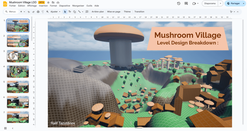Switch to grid view of slides
Screen dimensions: 247x131
click(x=5, y=128)
